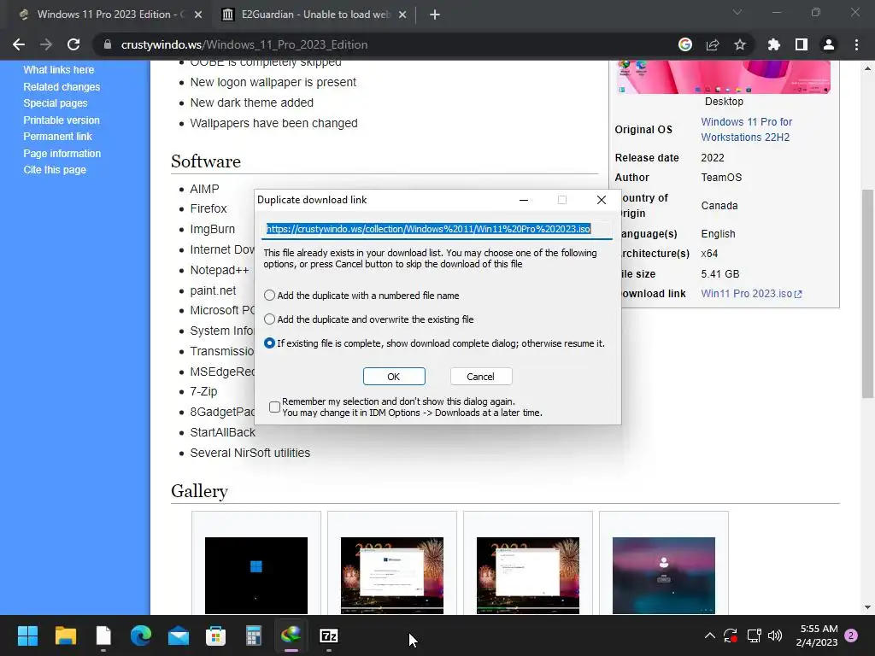Go back to the previous page in Chrome
The width and height of the screenshot is (875, 656).
(x=19, y=44)
